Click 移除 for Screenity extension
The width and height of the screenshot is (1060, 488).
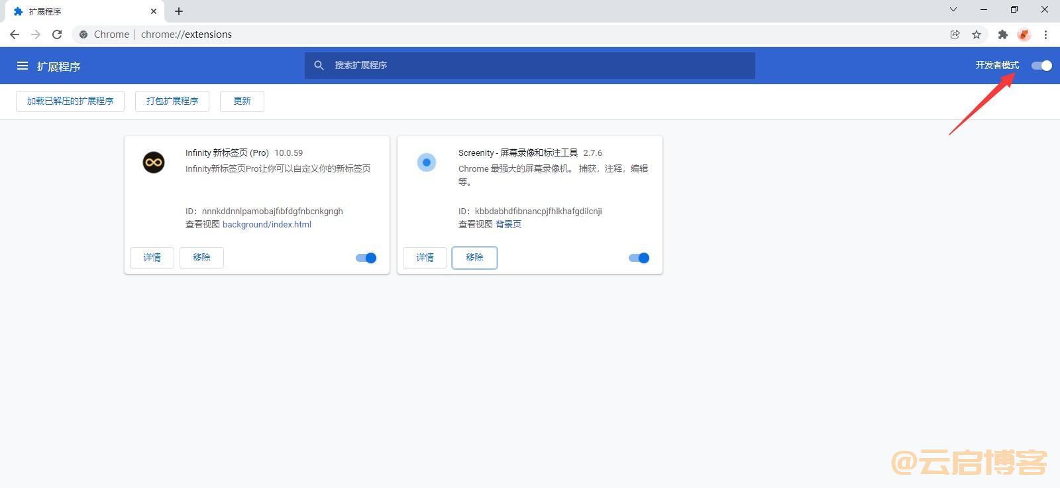click(474, 257)
